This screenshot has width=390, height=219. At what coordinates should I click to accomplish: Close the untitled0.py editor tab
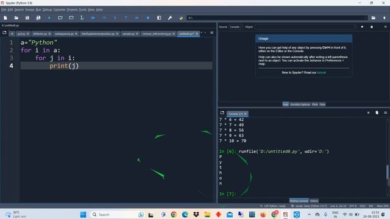click(197, 34)
